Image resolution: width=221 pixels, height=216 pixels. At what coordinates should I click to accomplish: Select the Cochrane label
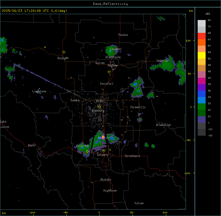(83, 146)
